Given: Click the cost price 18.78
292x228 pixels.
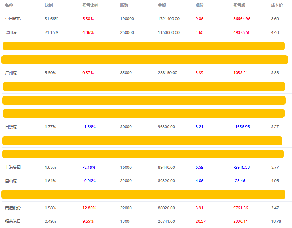Looking at the screenshot, I should [x=276, y=221].
